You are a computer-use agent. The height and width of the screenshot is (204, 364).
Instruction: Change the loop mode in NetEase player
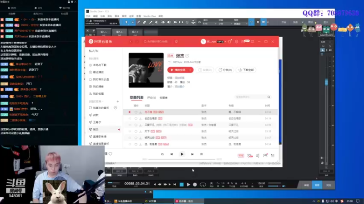162,154
